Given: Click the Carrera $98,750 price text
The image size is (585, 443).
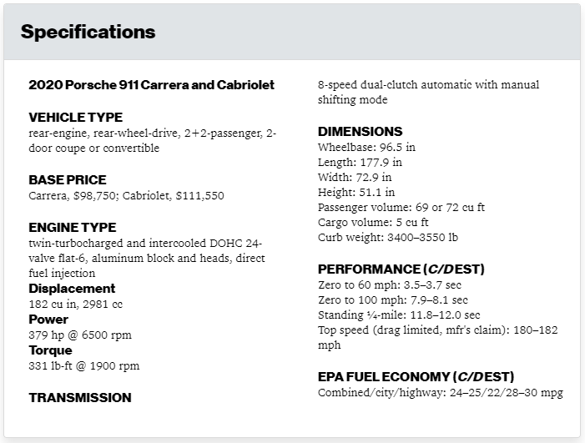Looking at the screenshot, I should pyautogui.click(x=73, y=196).
